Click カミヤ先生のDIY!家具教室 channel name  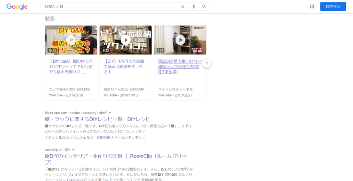pos(70,89)
